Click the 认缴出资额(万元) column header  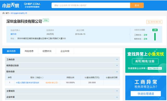point(92,78)
